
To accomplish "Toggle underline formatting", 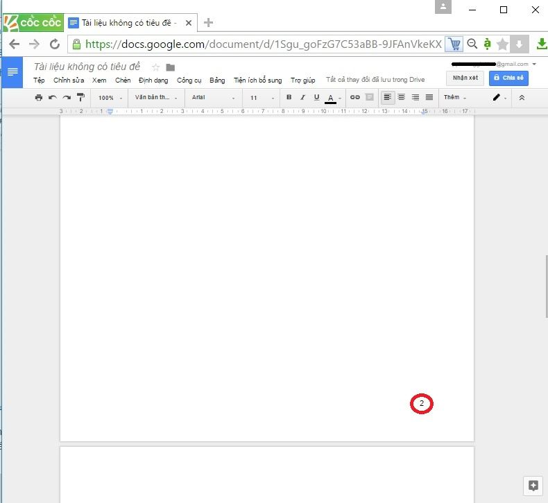I will [x=316, y=97].
